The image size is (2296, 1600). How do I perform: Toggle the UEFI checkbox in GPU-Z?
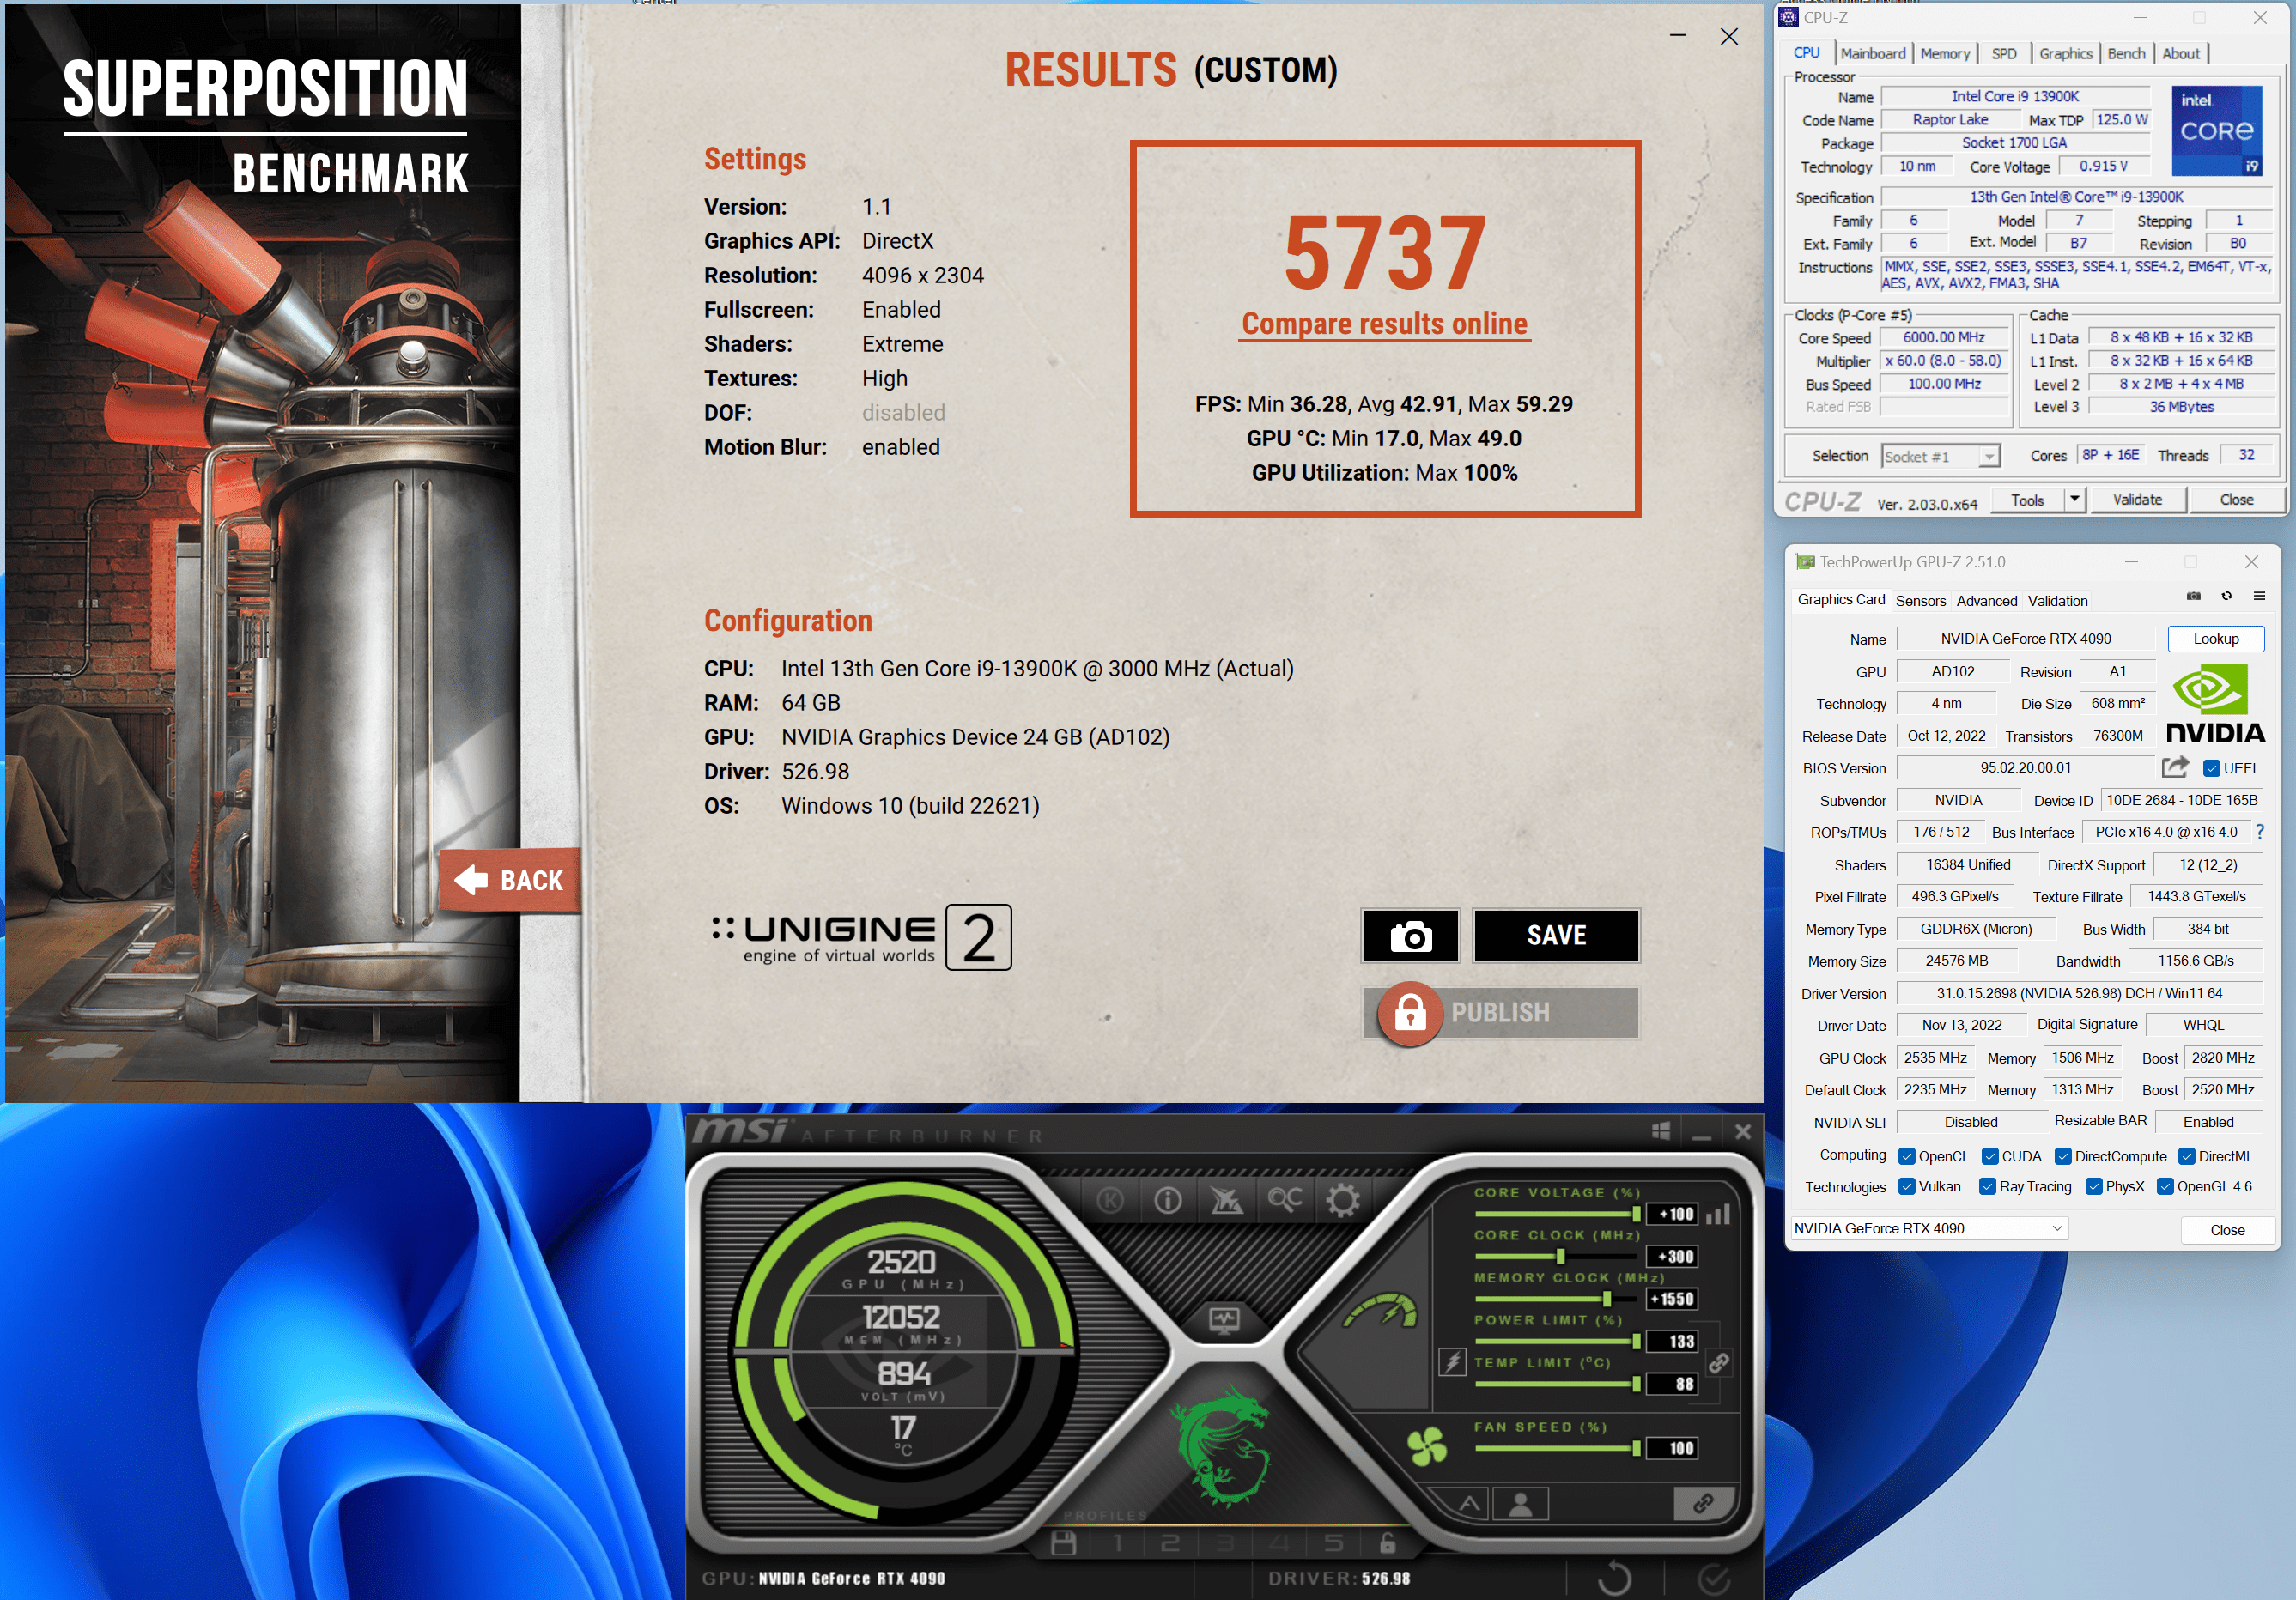tap(2212, 768)
